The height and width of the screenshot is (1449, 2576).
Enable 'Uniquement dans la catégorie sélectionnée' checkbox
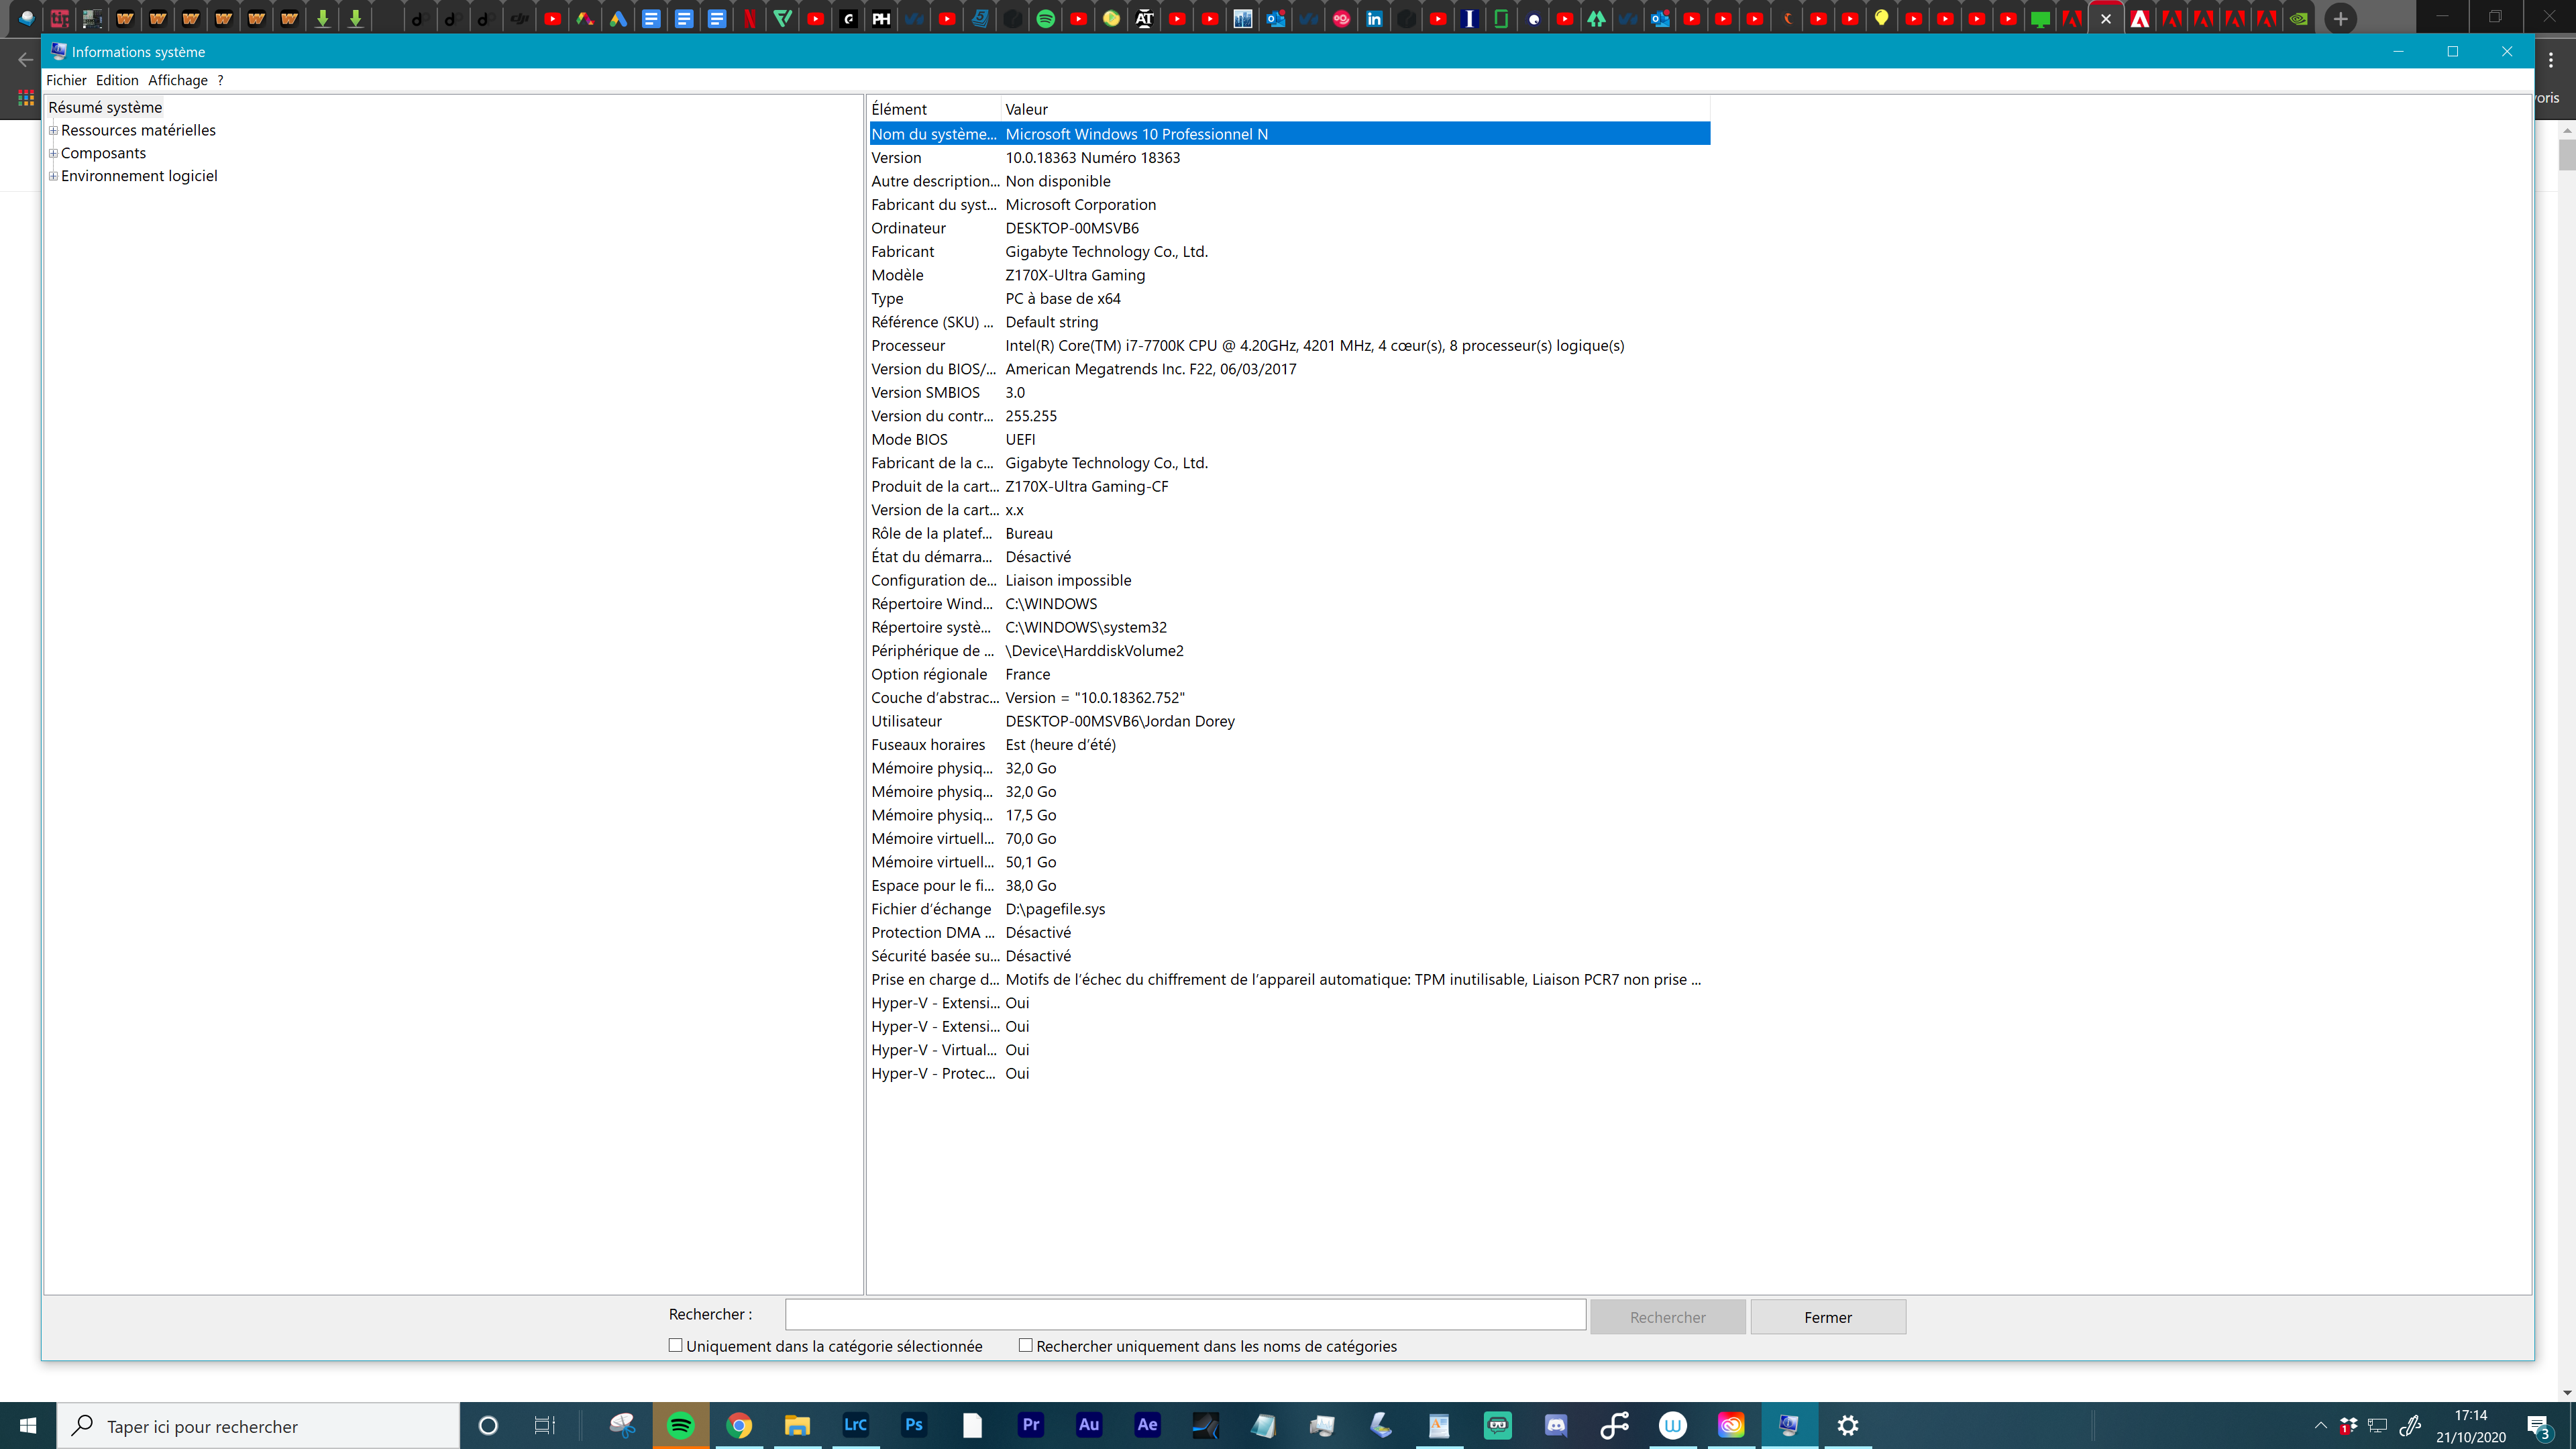(676, 1345)
